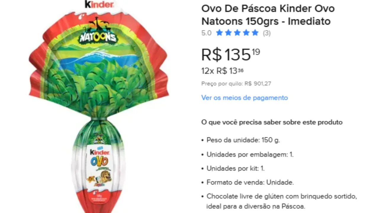Open the review count (3)

tap(267, 33)
